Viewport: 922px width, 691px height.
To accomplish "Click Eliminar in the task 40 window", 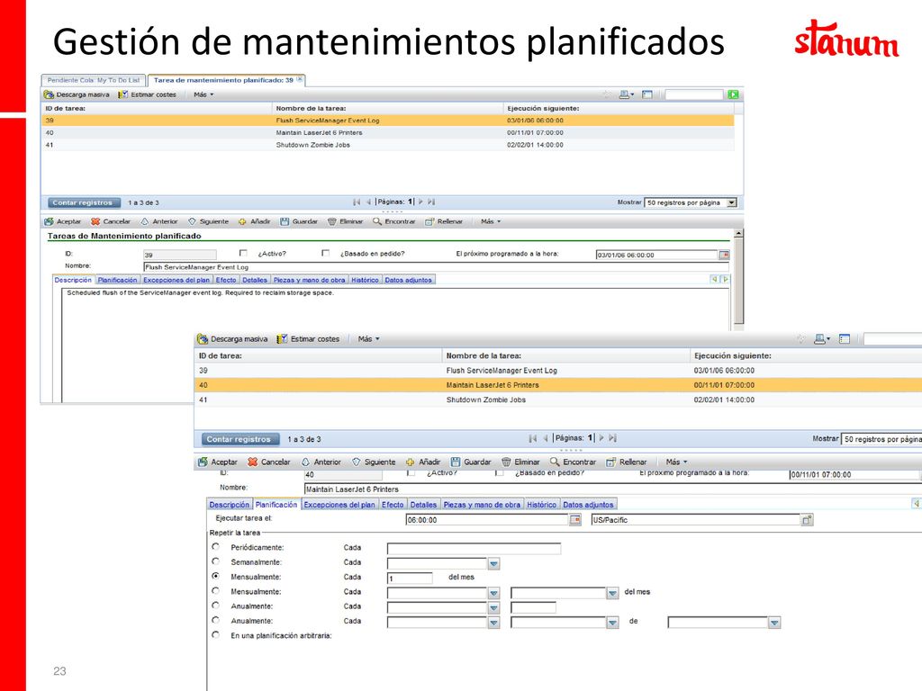I will point(520,462).
